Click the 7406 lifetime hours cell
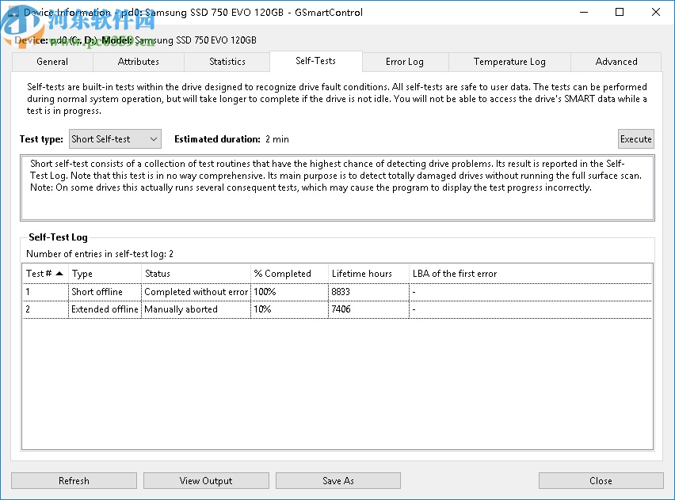Viewport: 675px width, 500px height. click(x=368, y=309)
